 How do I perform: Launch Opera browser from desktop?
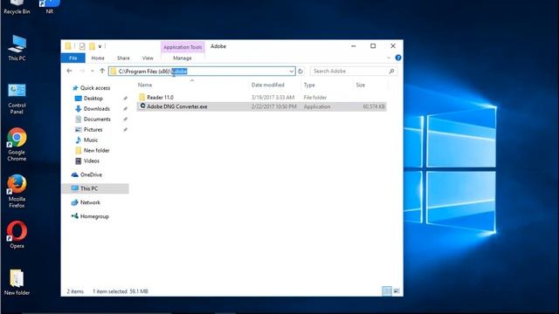[x=17, y=235]
